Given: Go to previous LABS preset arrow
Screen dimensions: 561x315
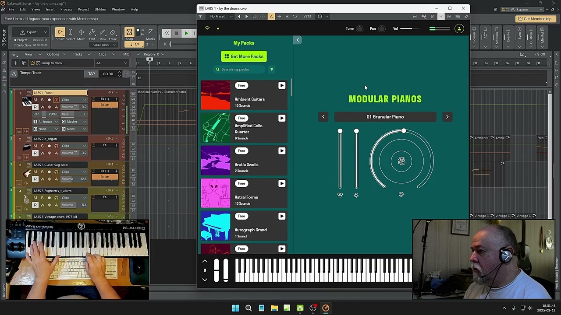Looking at the screenshot, I should [323, 117].
